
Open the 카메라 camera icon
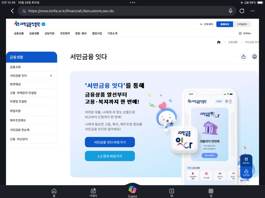(93, 193)
